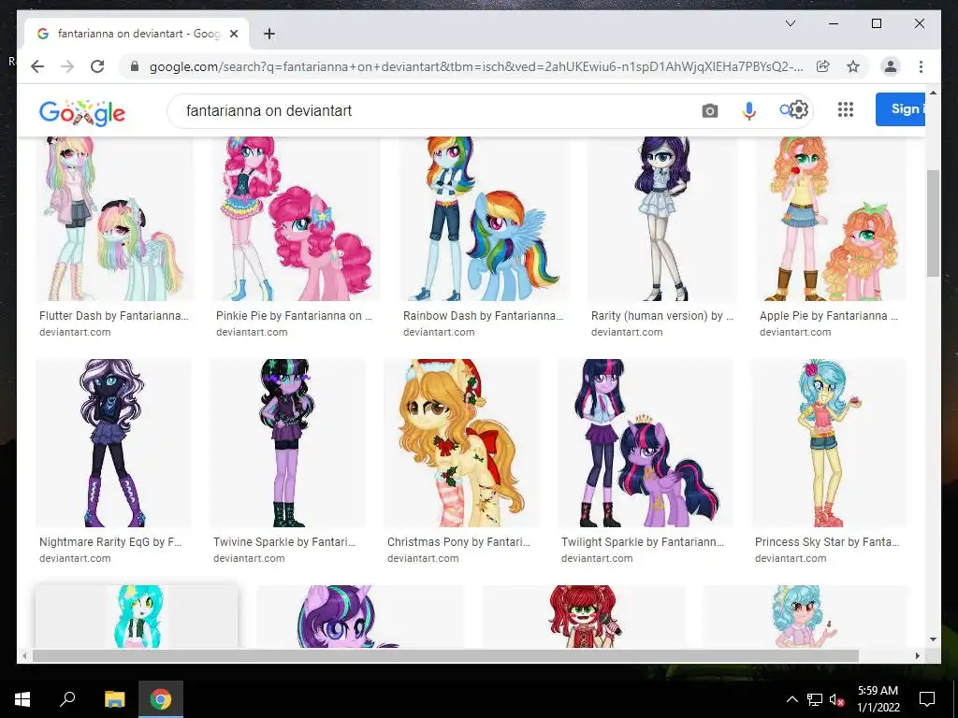Click deviantart.com under Flutter Dash
958x718 pixels.
click(x=75, y=332)
